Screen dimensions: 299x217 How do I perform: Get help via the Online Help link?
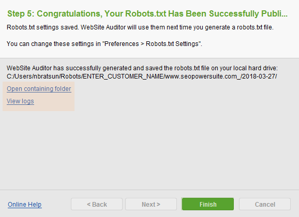pos(25,205)
